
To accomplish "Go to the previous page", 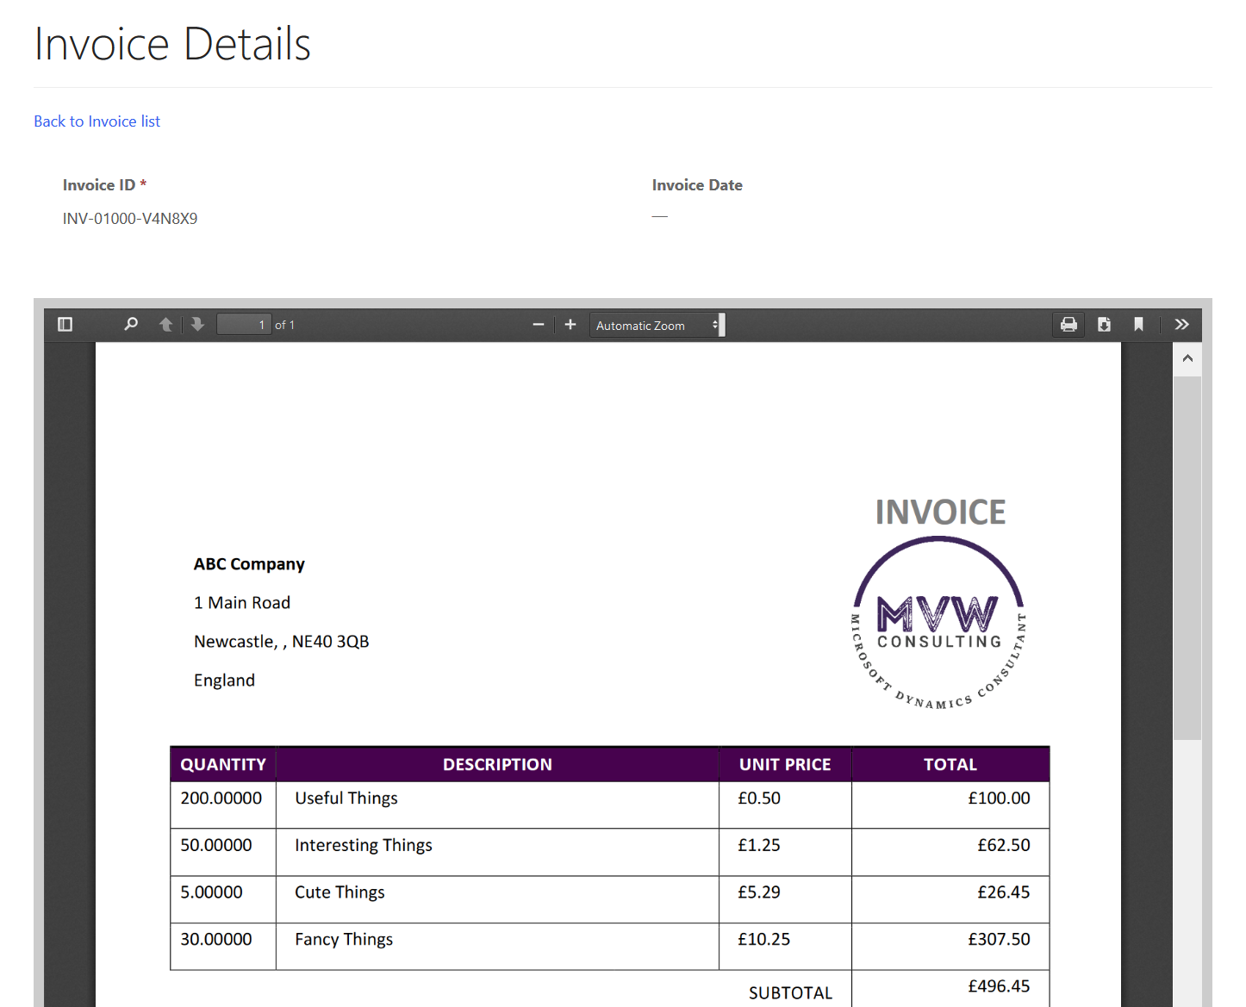I will pyautogui.click(x=166, y=324).
